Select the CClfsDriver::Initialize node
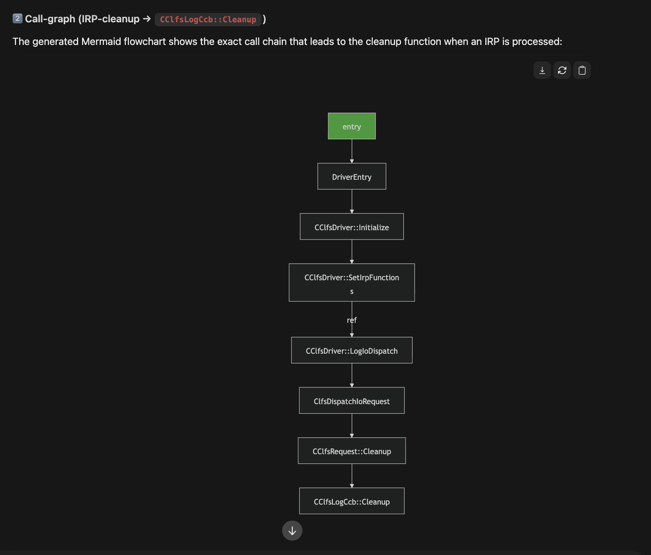 pos(352,227)
